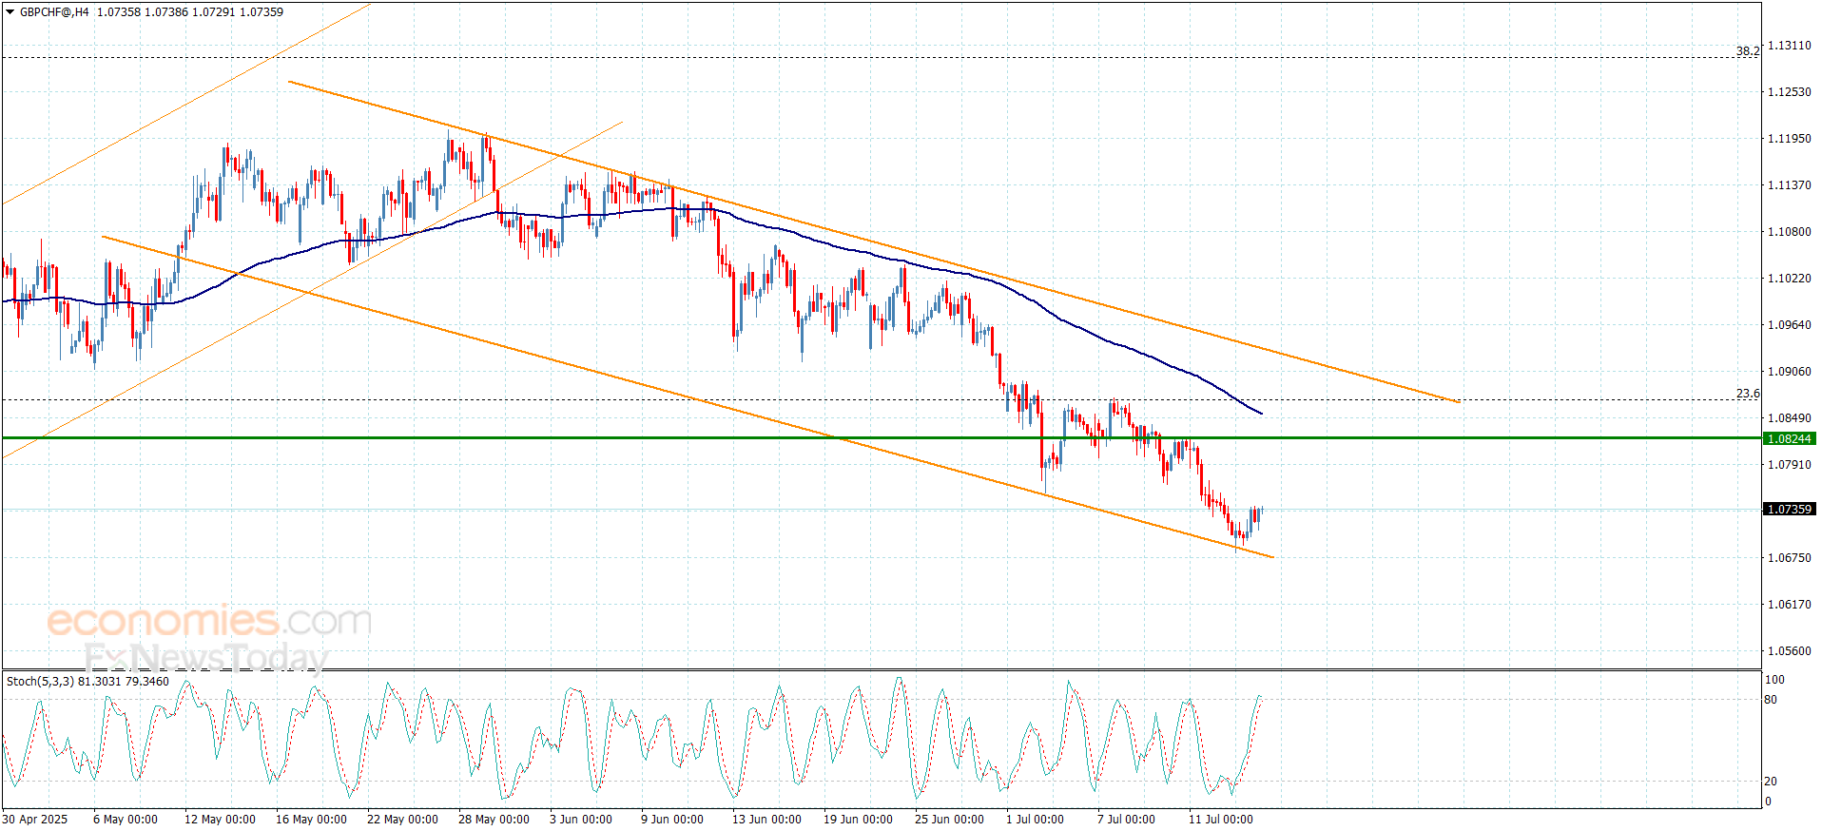Screen dimensions: 1822x831
Task: Select the 22 May 00:00 date label
Action: pos(402,819)
